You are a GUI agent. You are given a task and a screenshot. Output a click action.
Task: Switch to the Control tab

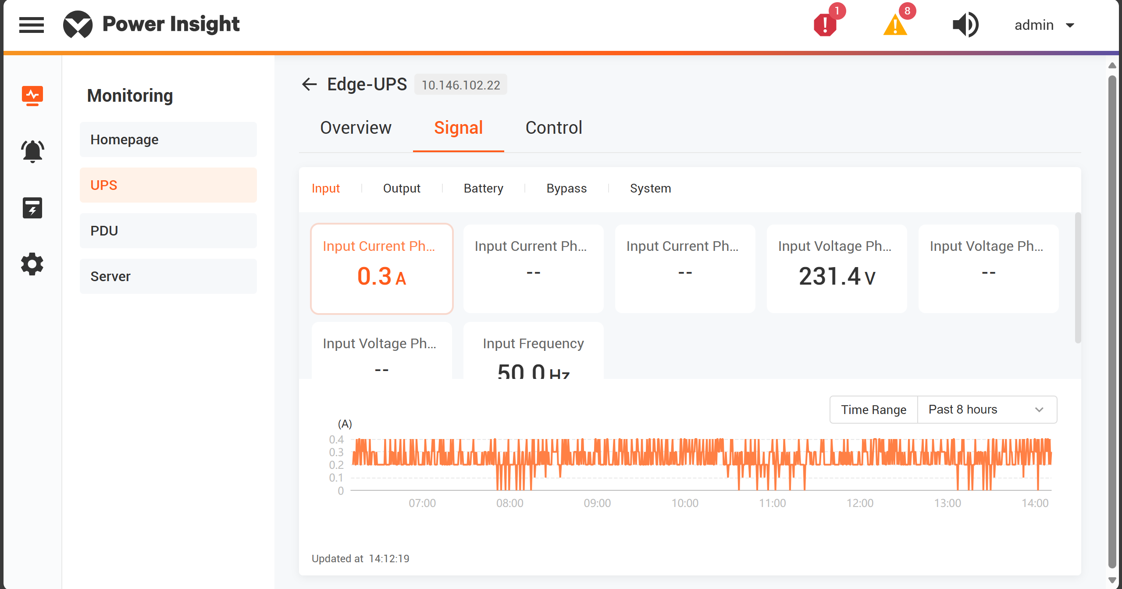[554, 128]
